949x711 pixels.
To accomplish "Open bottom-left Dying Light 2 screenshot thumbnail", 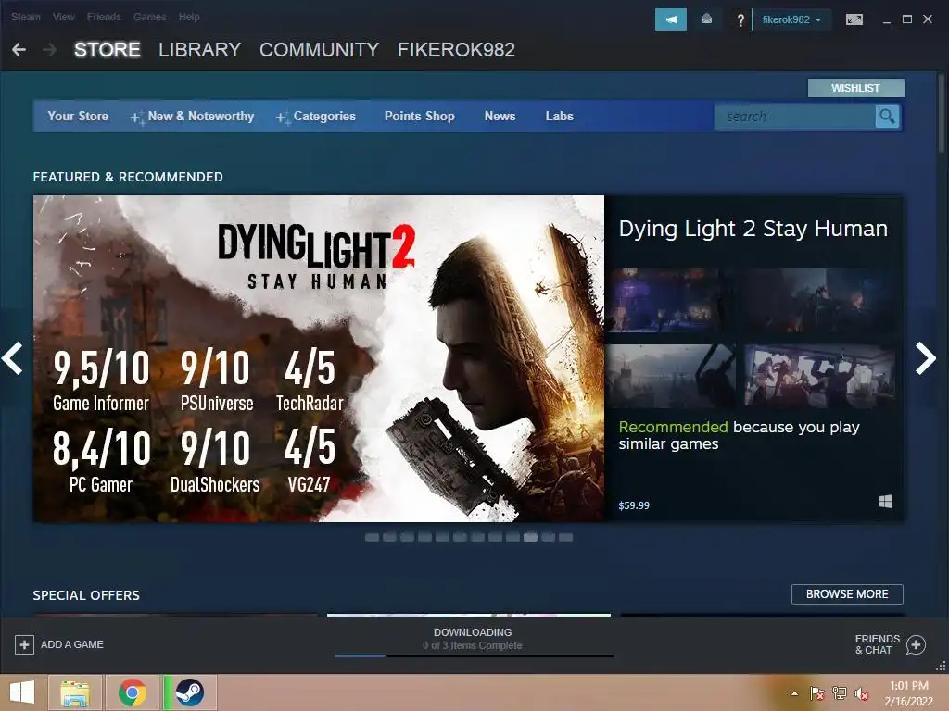I will 671,376.
